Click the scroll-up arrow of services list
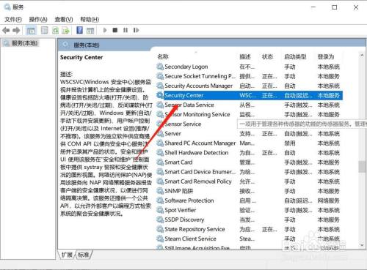 click(362, 56)
